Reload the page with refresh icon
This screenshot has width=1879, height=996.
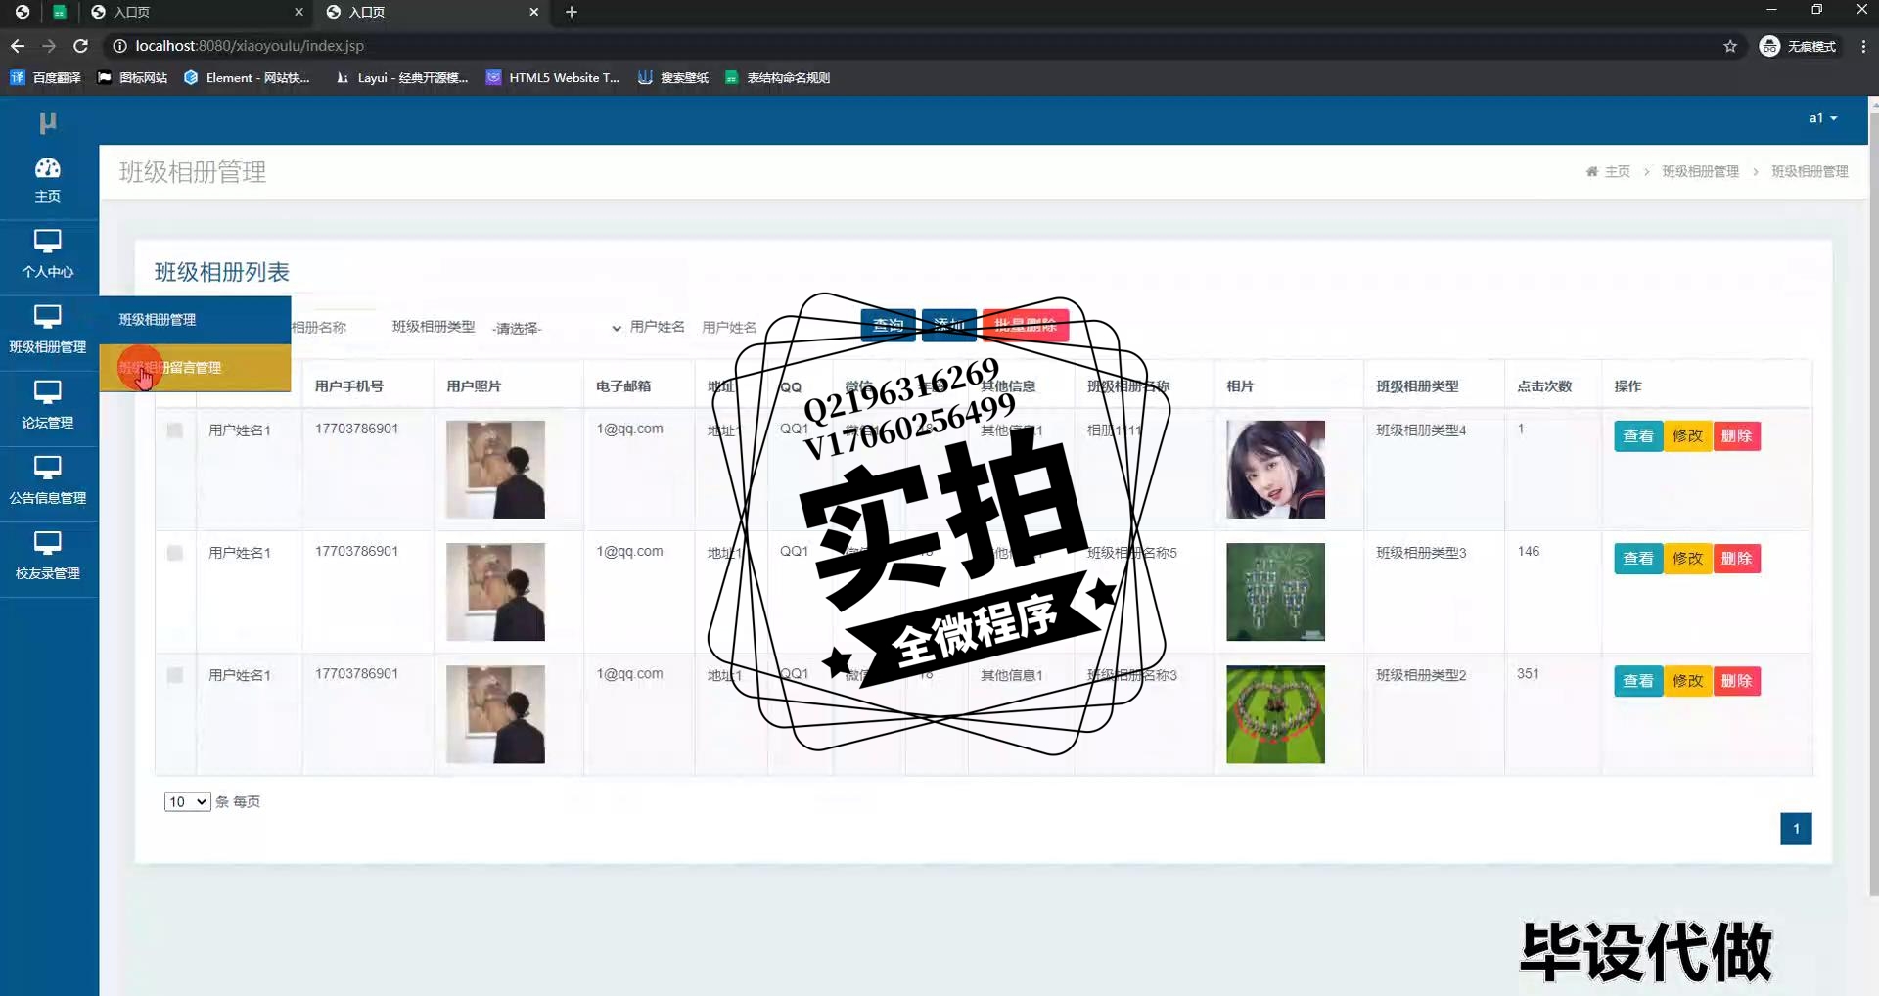81,46
